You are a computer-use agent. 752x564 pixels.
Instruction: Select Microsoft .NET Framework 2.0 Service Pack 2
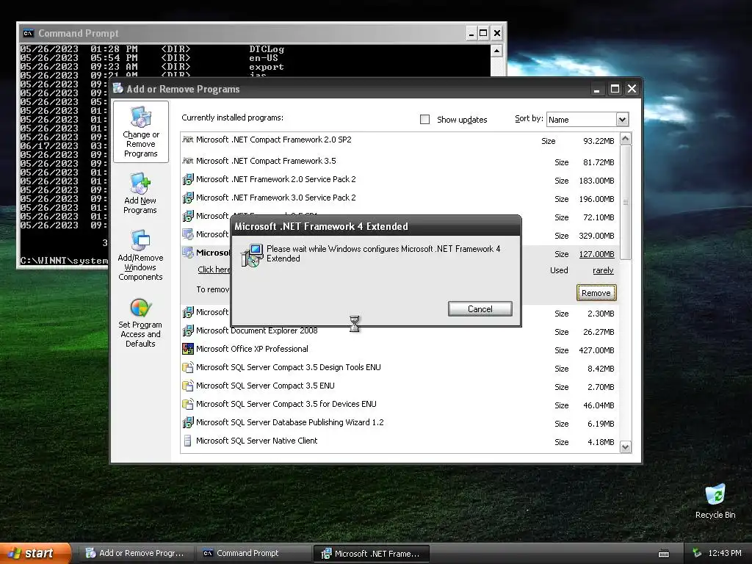[400, 180]
